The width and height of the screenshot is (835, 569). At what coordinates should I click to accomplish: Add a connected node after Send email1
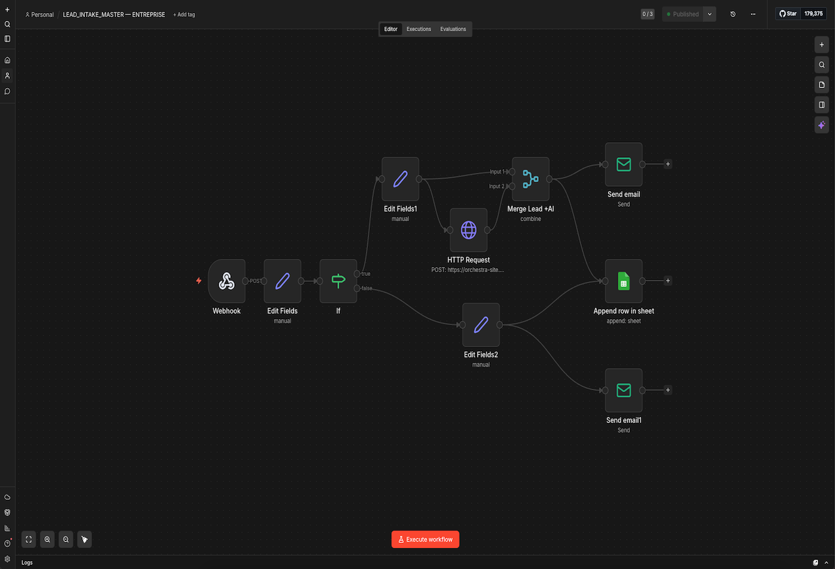[667, 390]
